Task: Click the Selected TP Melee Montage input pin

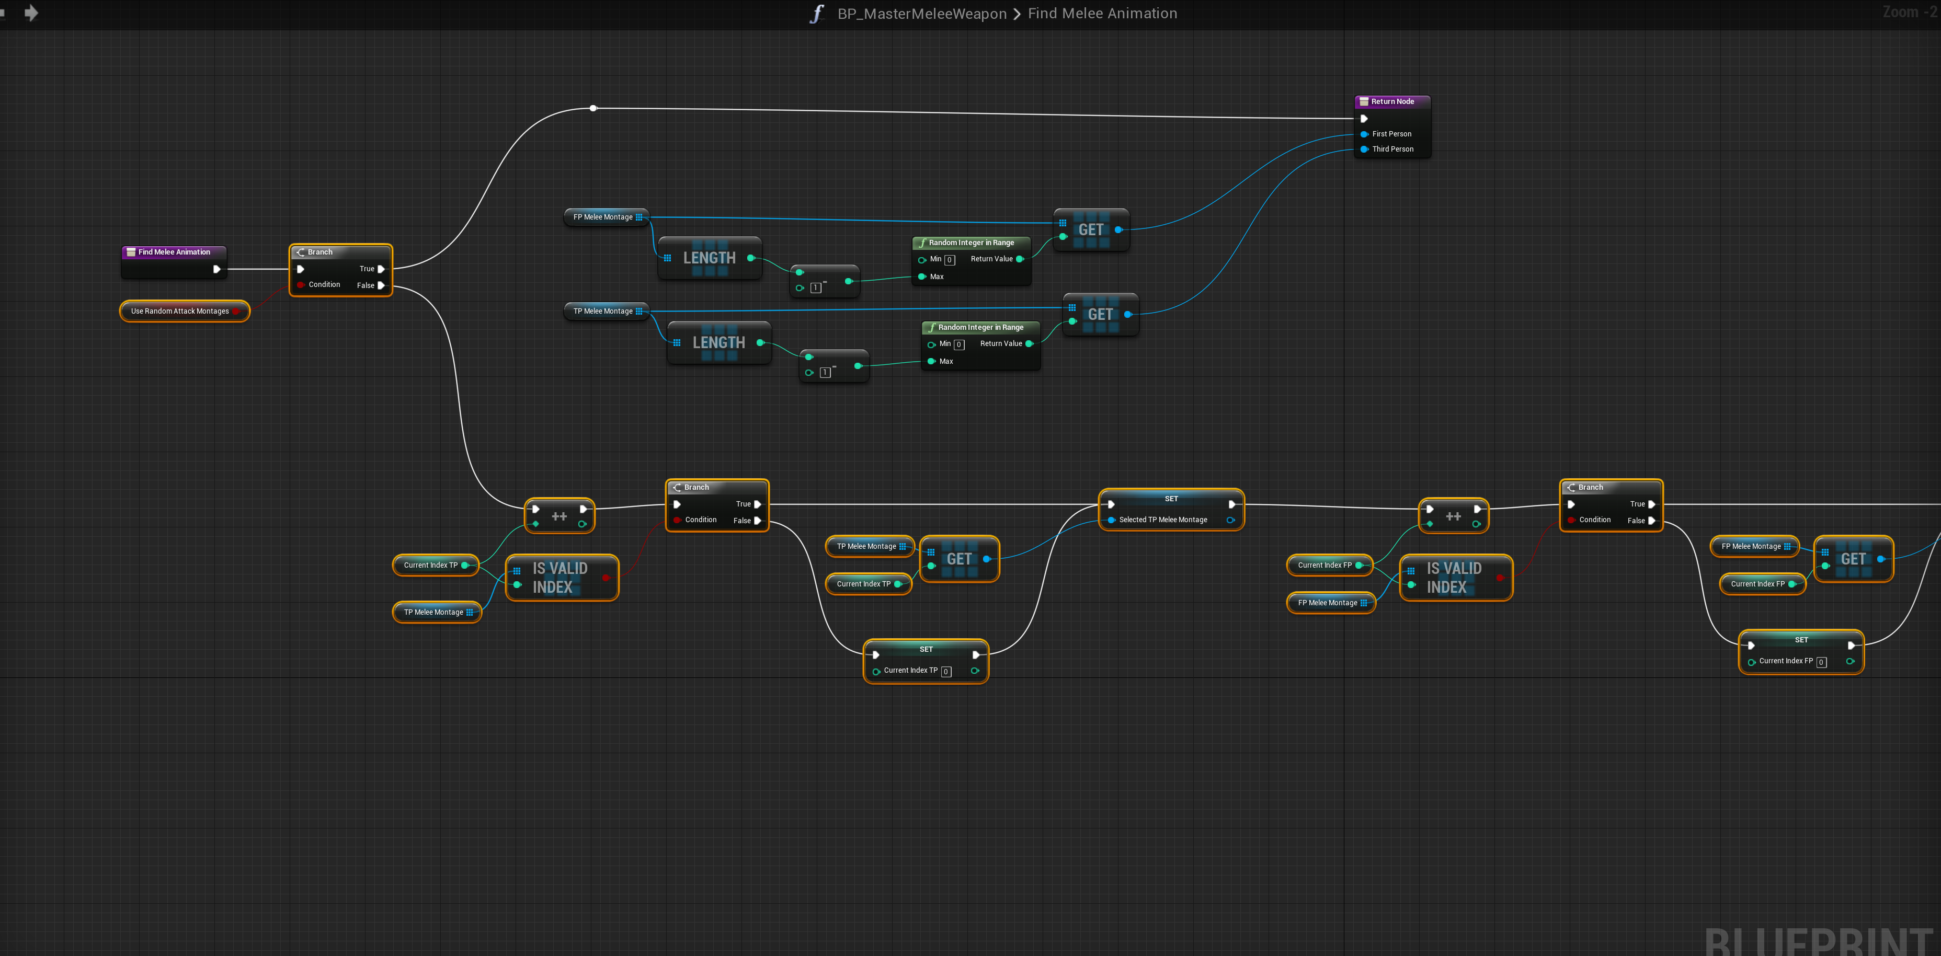Action: point(1111,520)
